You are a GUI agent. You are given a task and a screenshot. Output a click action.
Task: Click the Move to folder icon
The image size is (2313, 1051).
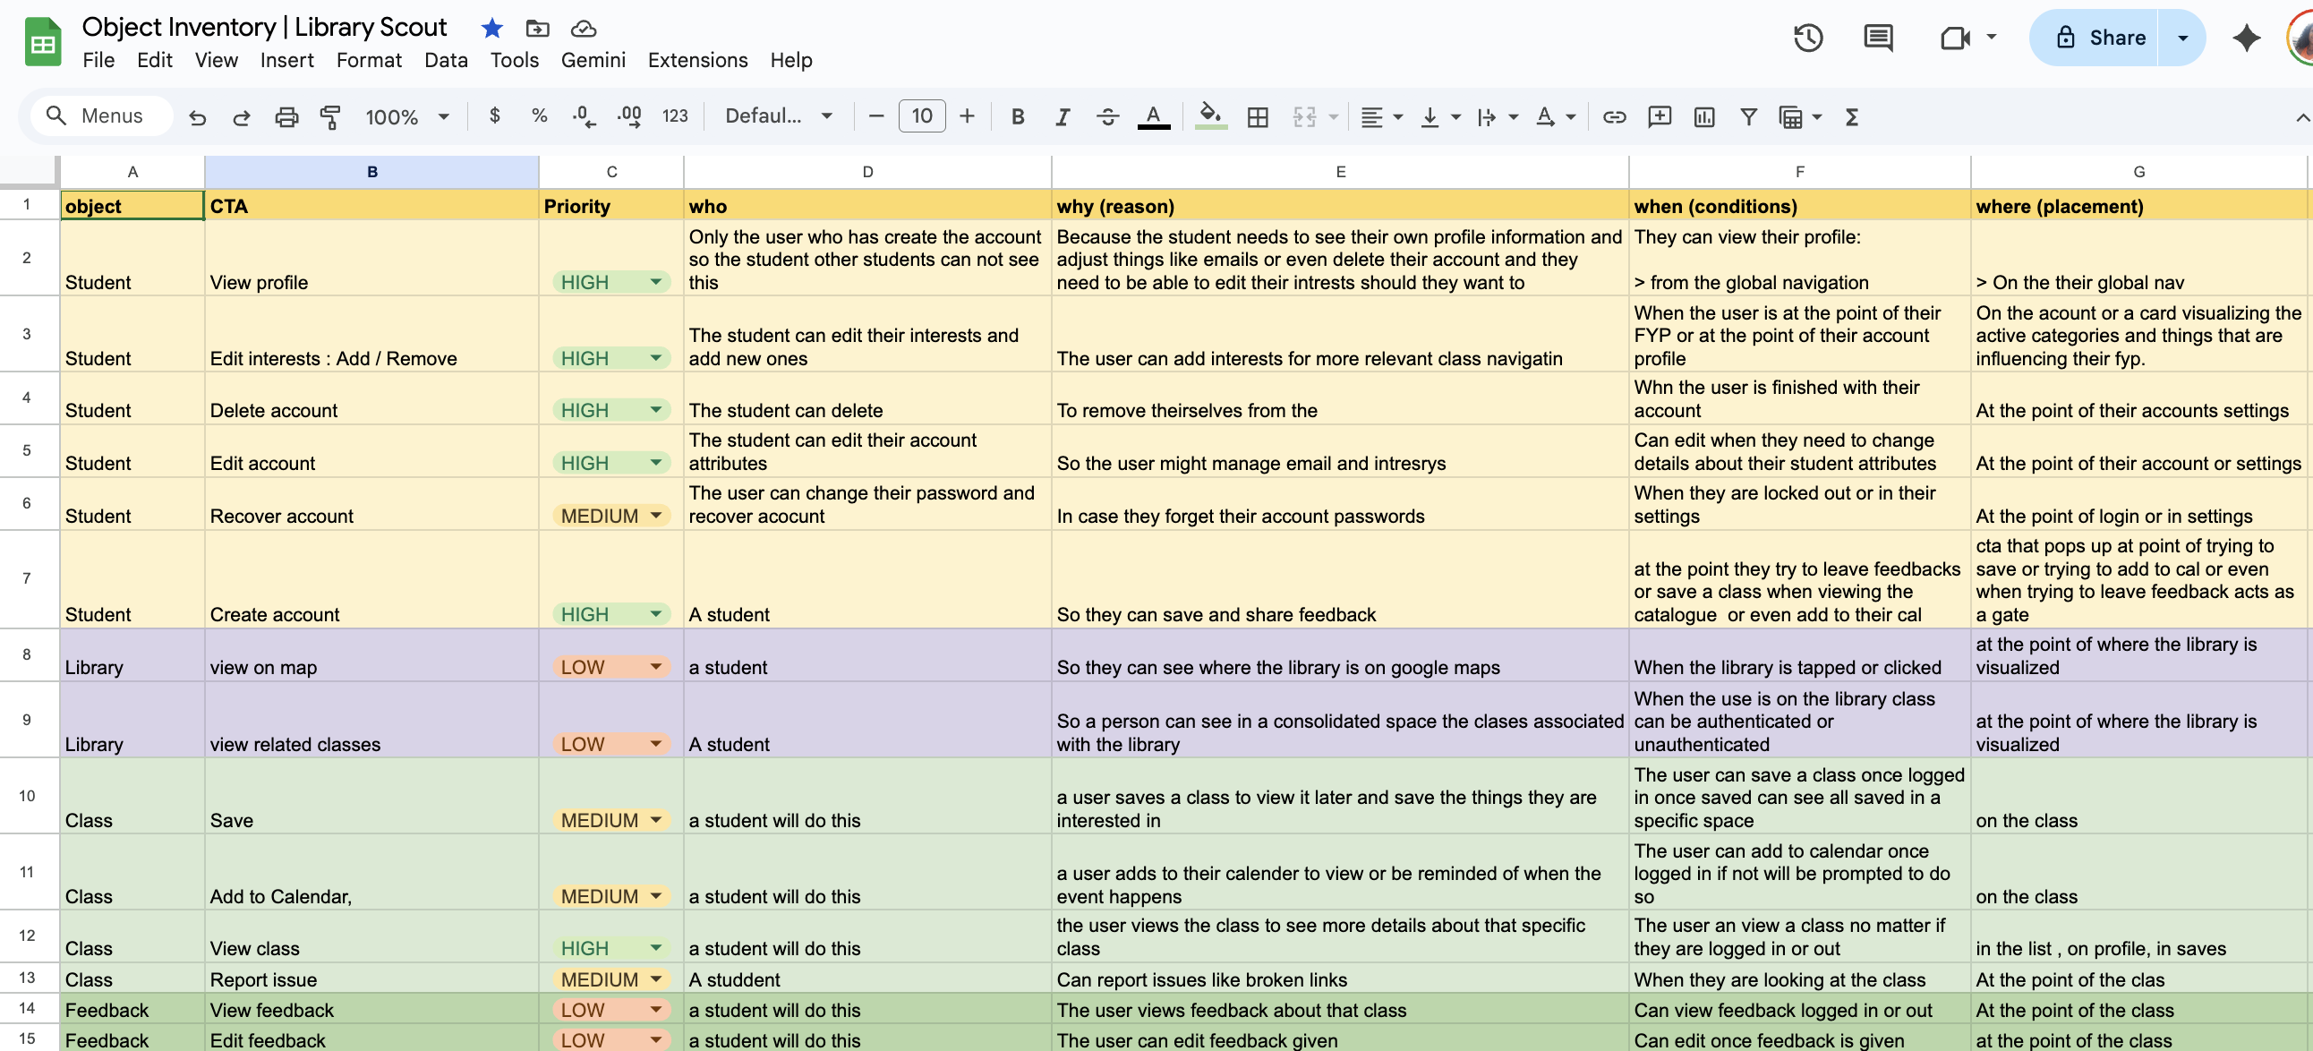(x=537, y=29)
